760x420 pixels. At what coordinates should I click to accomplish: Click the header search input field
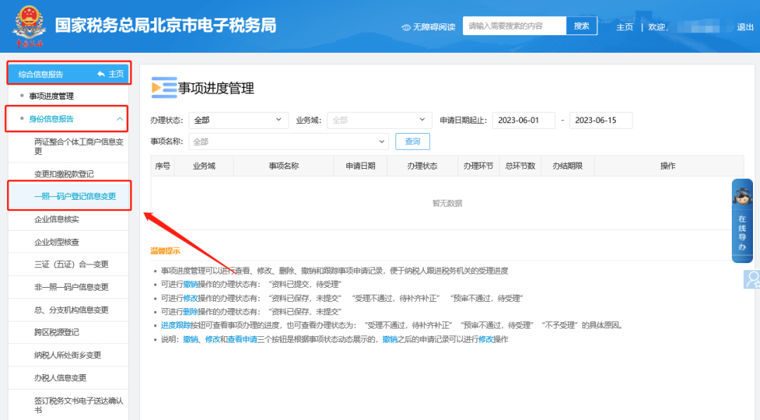coord(514,26)
